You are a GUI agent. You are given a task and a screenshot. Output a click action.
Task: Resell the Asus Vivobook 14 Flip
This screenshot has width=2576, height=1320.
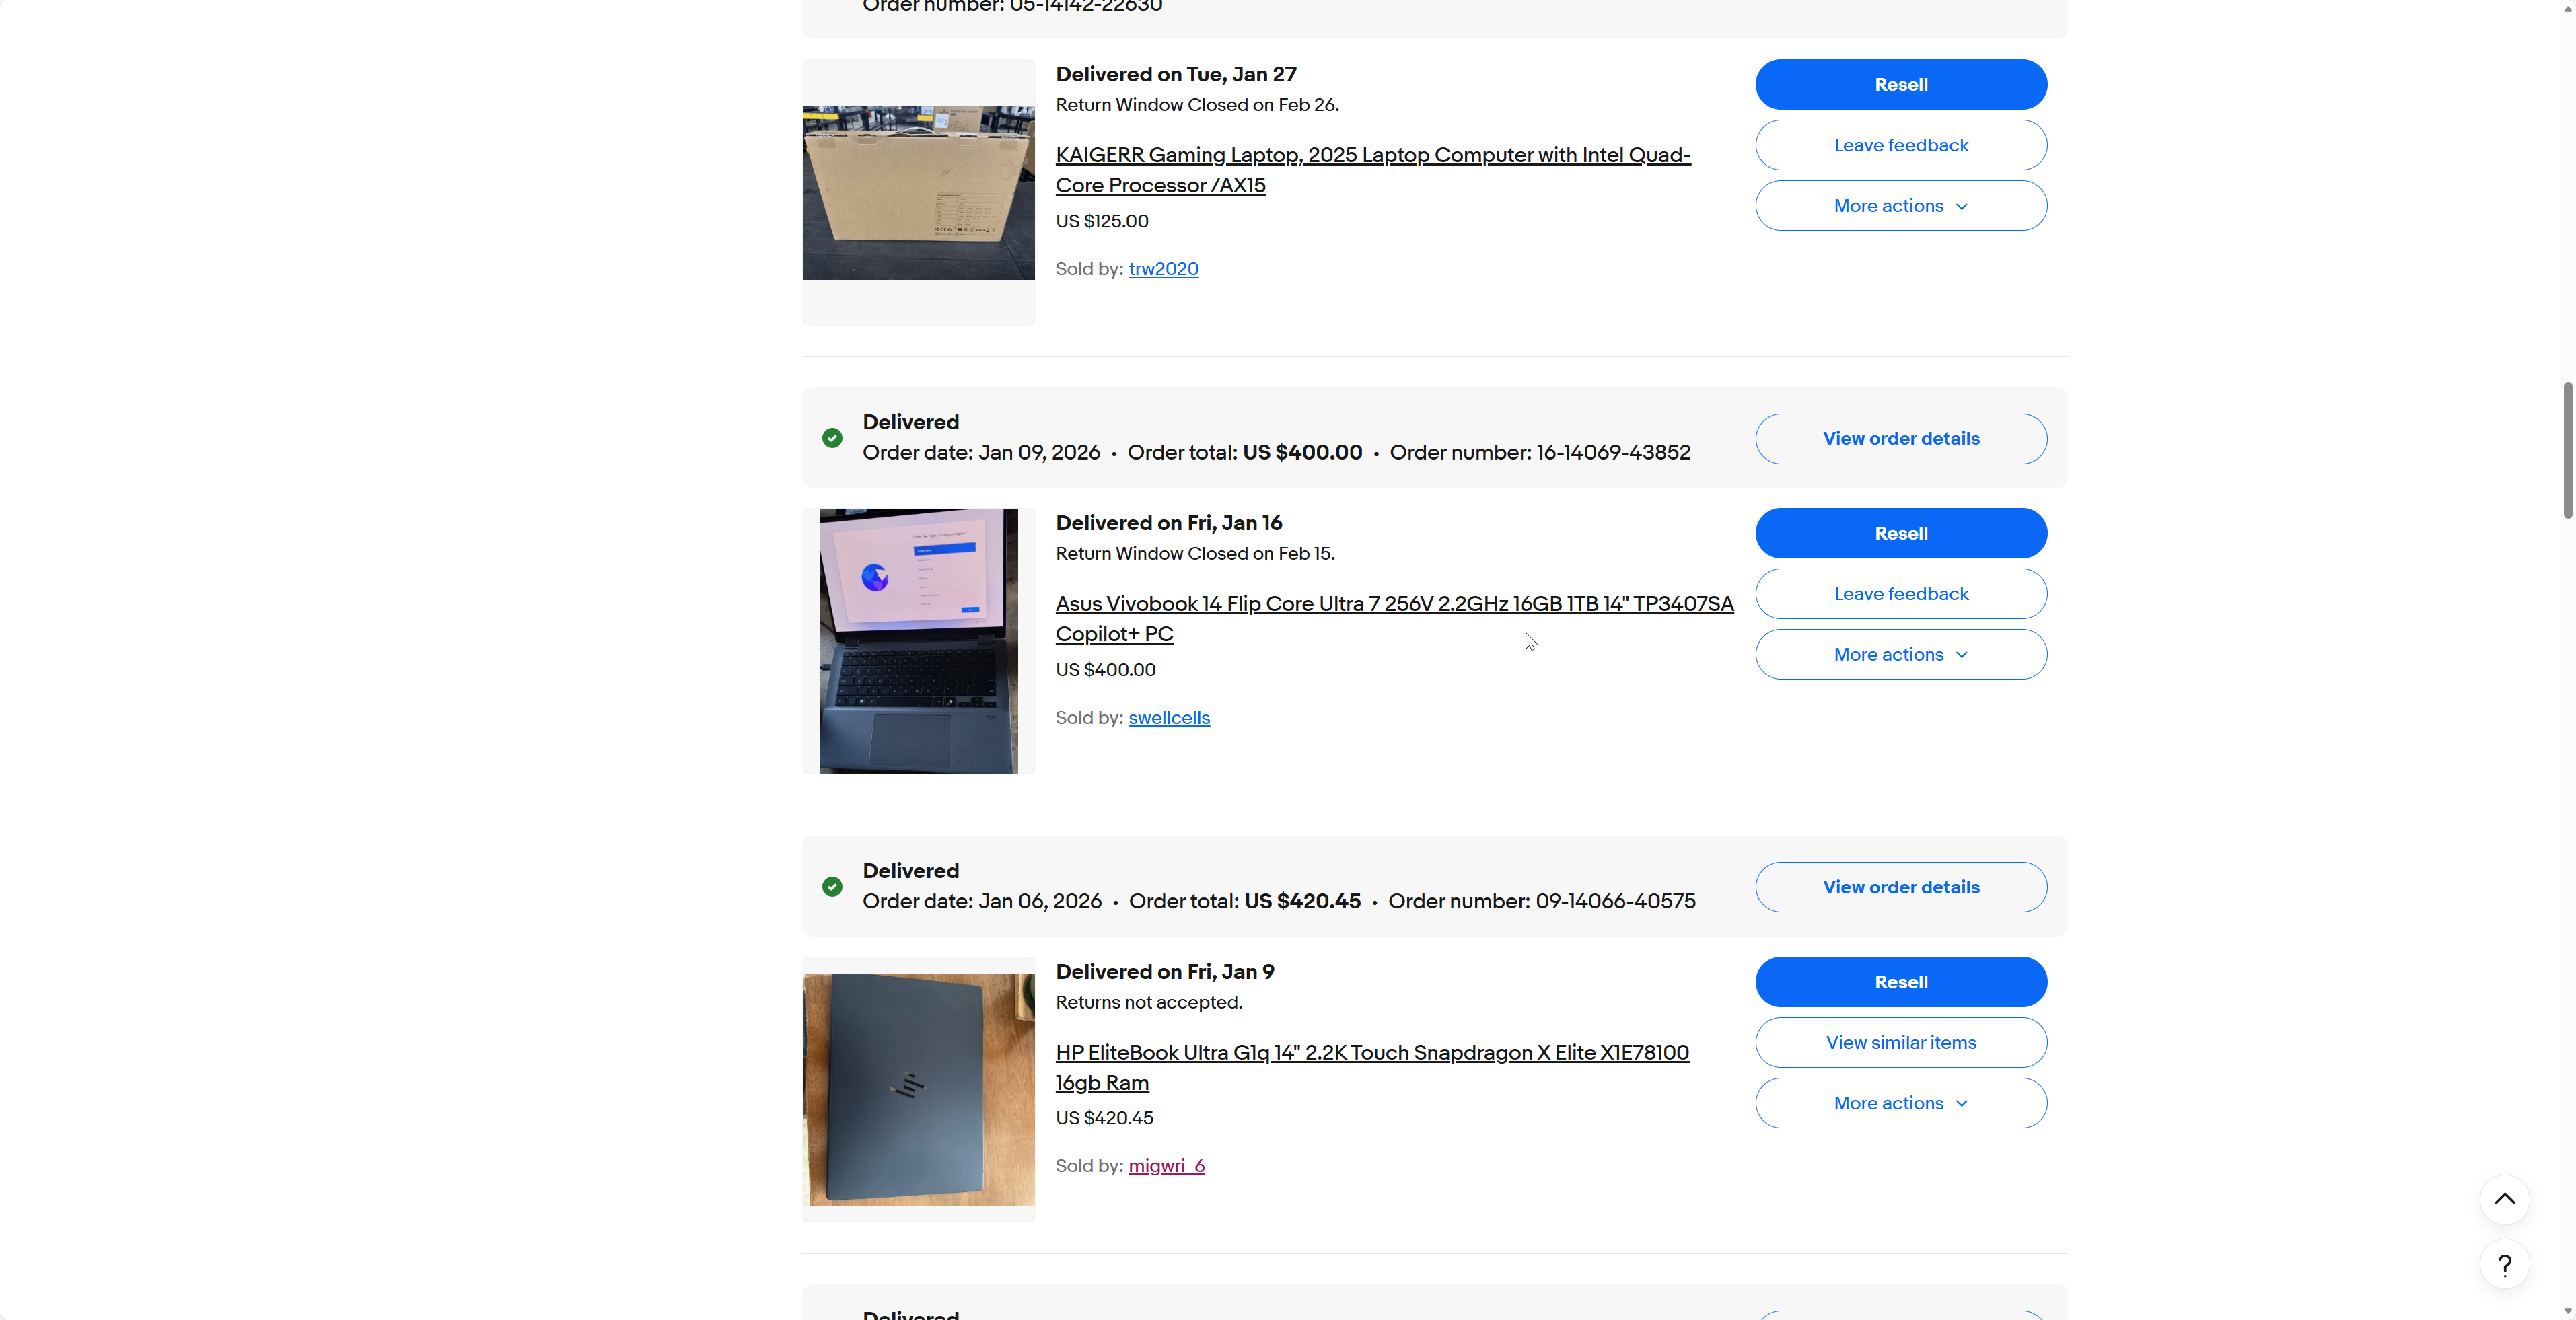(1901, 534)
